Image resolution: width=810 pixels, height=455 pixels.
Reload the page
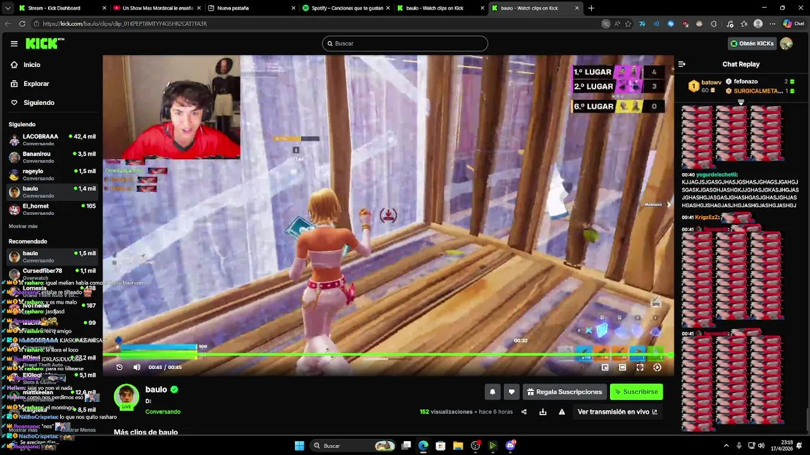click(22, 23)
